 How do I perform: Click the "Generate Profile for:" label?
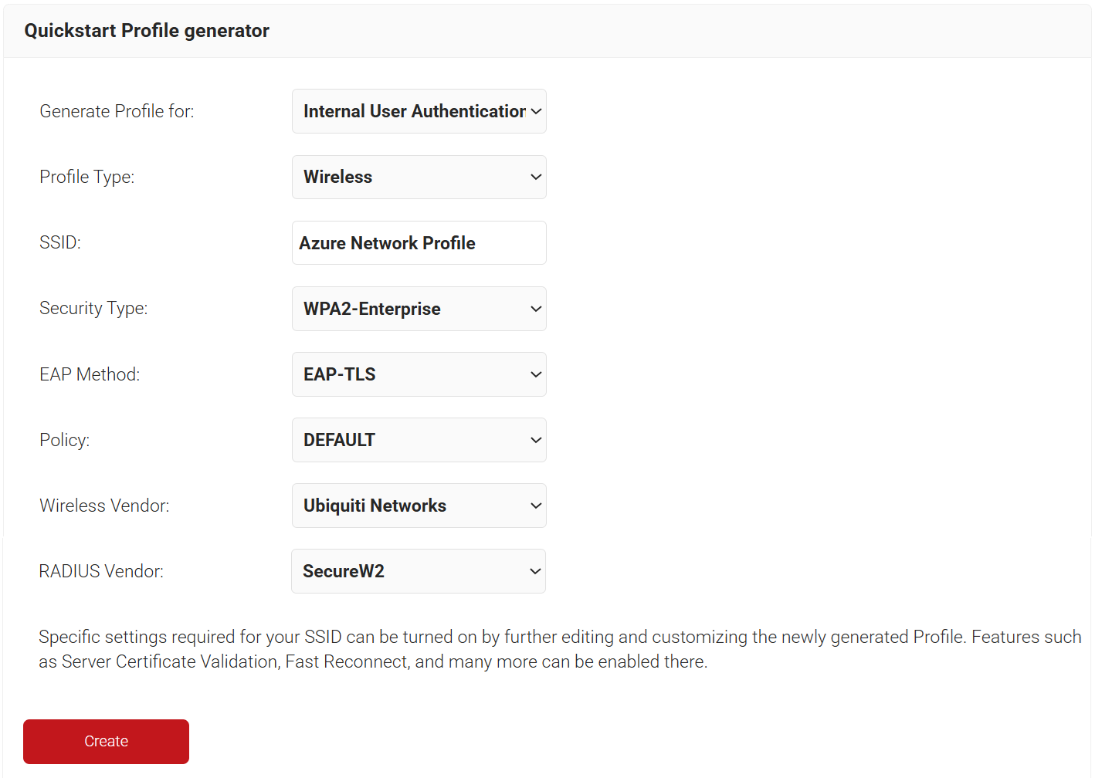[117, 111]
